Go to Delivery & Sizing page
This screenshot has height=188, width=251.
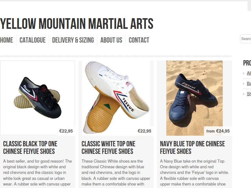tap(73, 40)
